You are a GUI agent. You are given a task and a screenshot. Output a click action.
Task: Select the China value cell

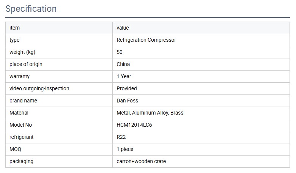[x=201, y=64]
